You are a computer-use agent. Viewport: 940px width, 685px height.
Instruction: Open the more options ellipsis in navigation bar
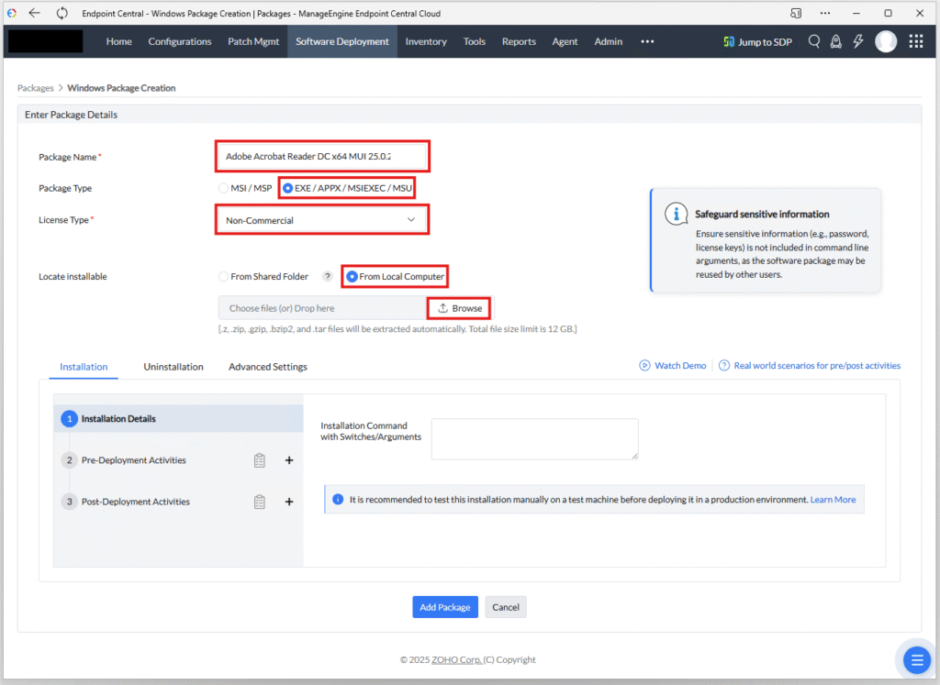[647, 41]
